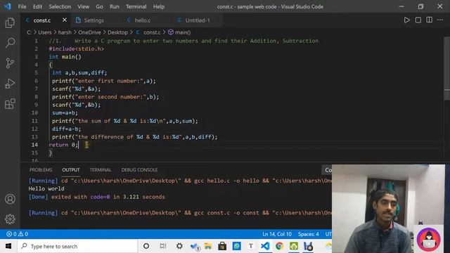Split the editor to the right
Image resolution: width=450 pixels, height=253 pixels.
coord(429,20)
